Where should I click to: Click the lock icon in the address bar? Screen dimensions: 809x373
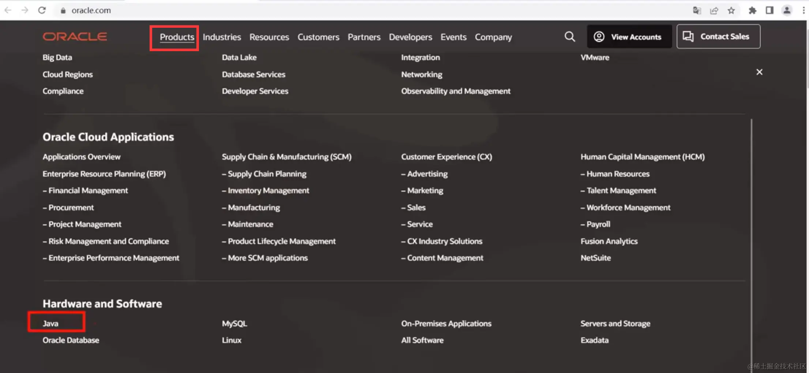(63, 11)
